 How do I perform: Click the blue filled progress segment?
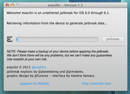coord(17,39)
